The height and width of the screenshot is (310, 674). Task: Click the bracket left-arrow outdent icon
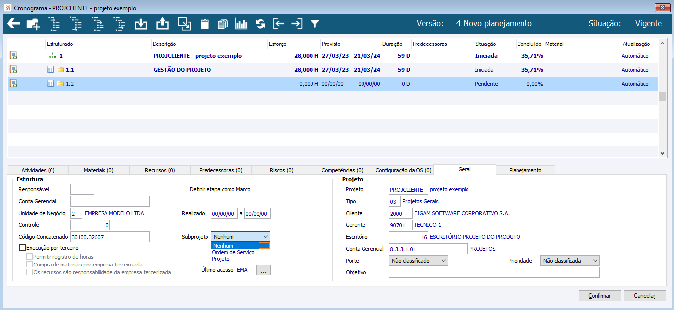click(279, 24)
